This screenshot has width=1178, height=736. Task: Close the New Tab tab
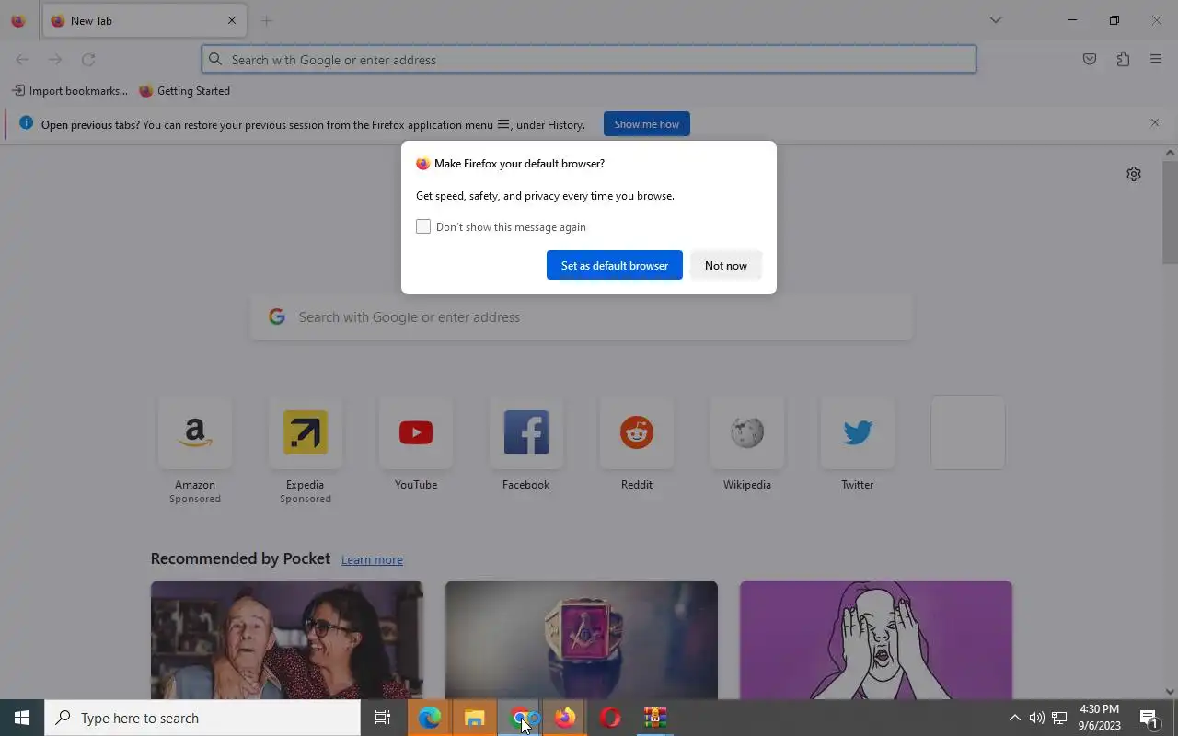point(232,20)
